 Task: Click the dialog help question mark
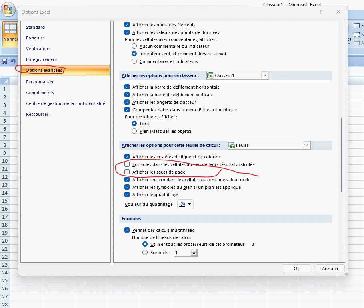tap(320, 12)
